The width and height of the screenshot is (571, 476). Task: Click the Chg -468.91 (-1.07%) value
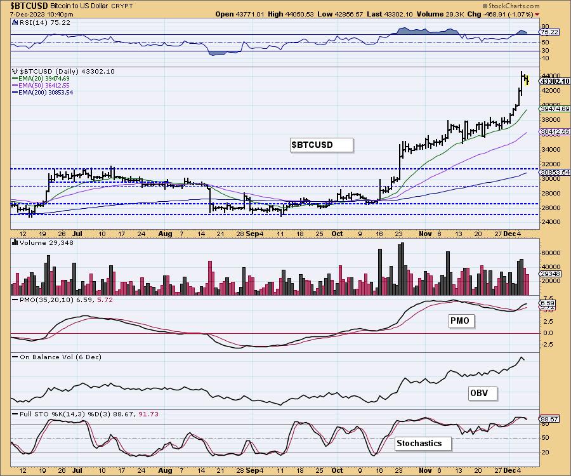pos(500,14)
